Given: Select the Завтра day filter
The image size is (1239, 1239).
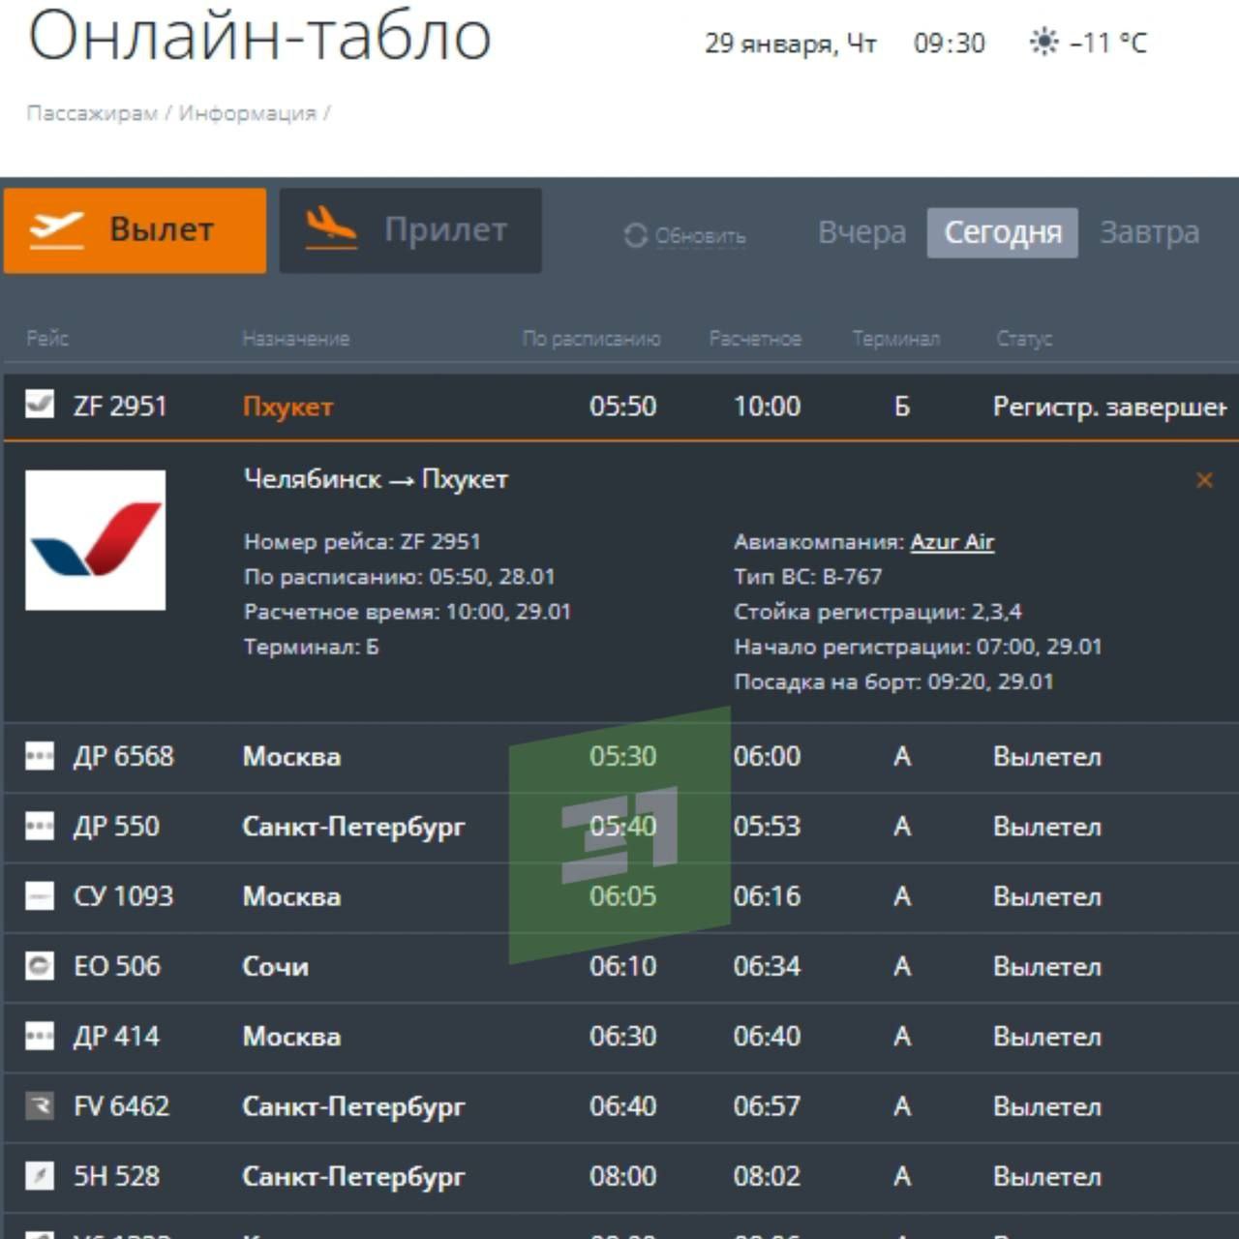Looking at the screenshot, I should pyautogui.click(x=1149, y=232).
